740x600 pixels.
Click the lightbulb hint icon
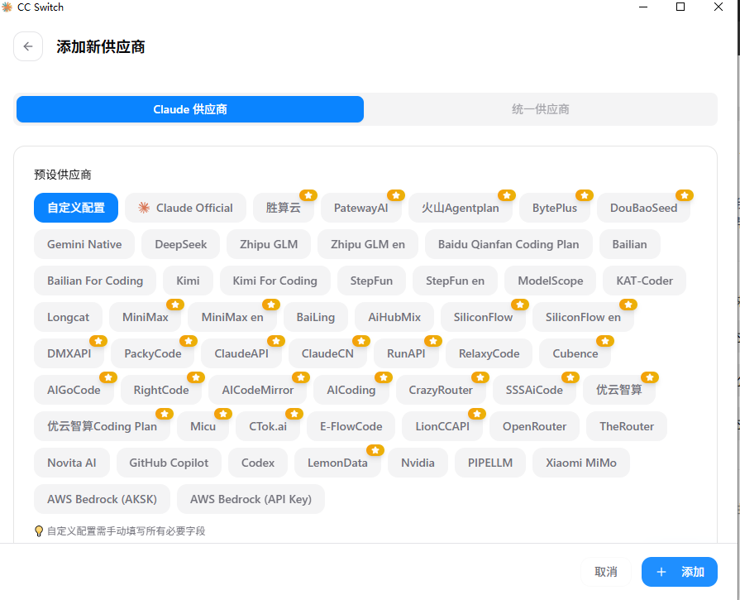click(39, 531)
